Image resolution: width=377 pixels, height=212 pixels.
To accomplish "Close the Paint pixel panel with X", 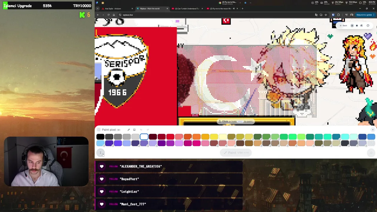I will (x=373, y=130).
